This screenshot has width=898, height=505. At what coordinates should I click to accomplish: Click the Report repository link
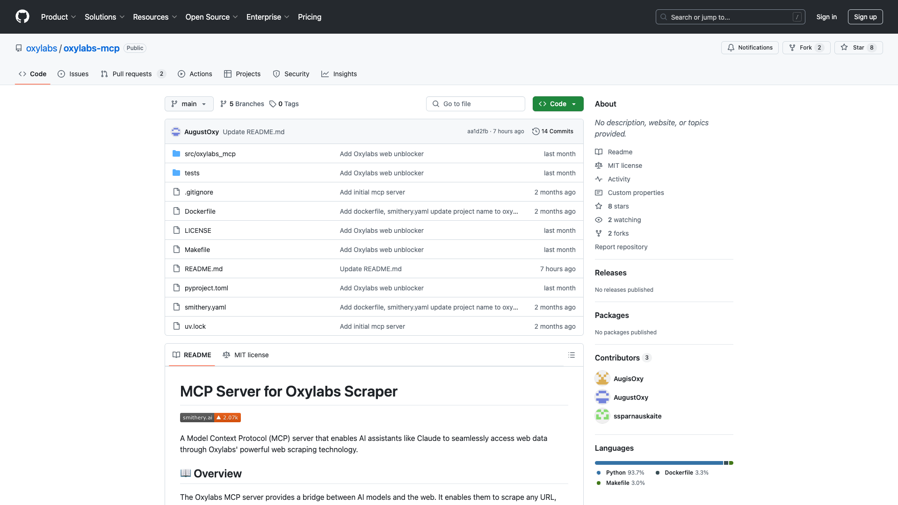pyautogui.click(x=621, y=247)
